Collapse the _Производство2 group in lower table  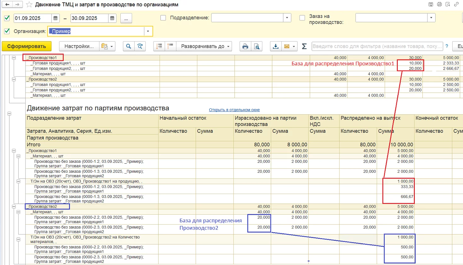14,206
